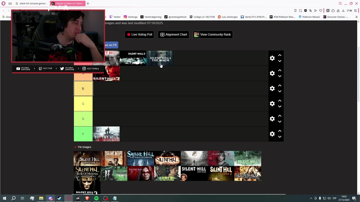Image resolution: width=360 pixels, height=202 pixels.
Task: Switch to 'silent hill console games' tab
Action: [31, 4]
